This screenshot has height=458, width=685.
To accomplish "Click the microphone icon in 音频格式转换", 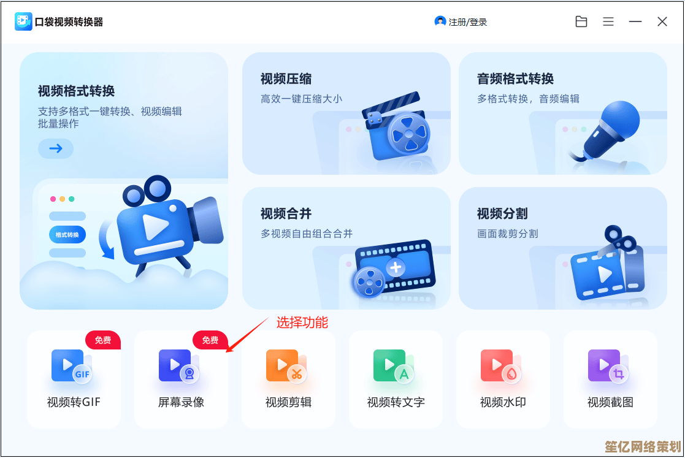I will [610, 130].
